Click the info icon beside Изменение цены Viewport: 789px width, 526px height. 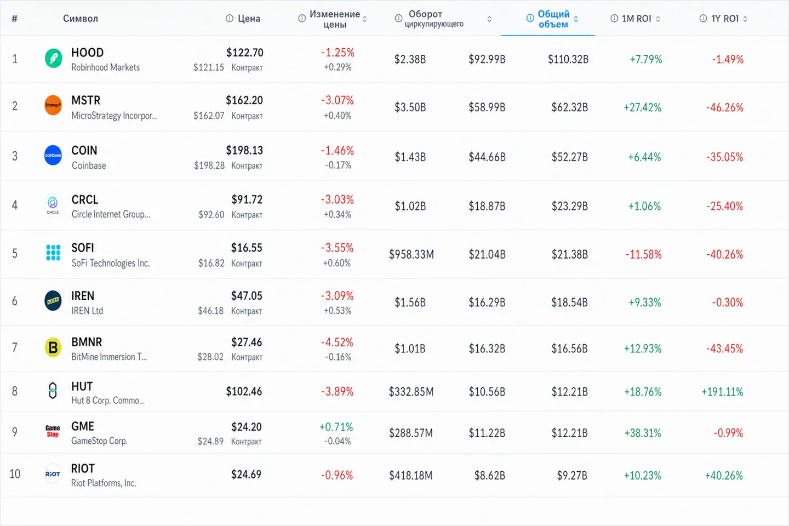[302, 19]
